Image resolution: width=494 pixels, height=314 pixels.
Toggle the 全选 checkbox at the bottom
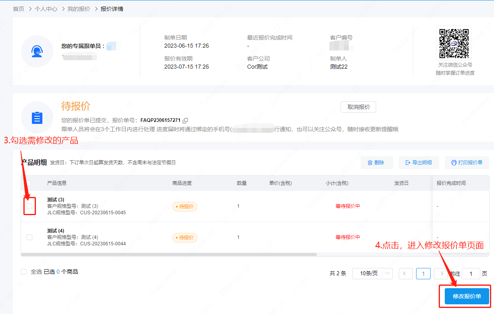click(24, 272)
